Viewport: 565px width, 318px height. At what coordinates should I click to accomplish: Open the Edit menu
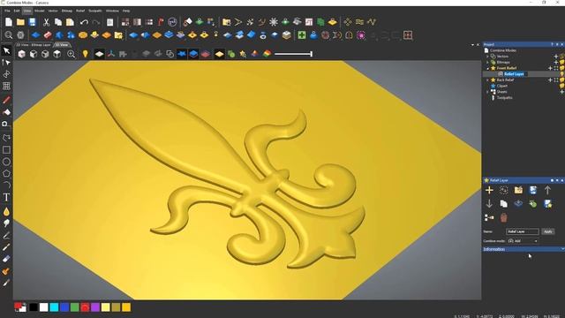(17, 11)
